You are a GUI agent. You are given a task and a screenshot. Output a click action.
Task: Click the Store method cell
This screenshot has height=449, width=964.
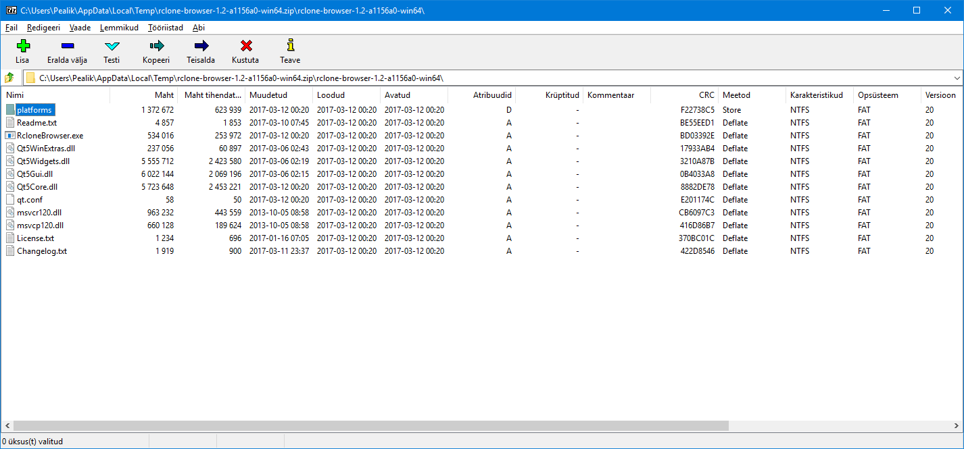click(731, 109)
